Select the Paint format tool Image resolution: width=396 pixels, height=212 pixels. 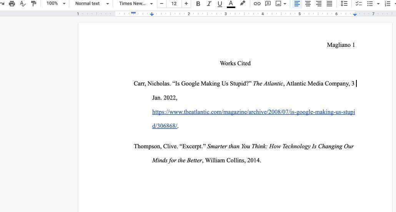point(33,3)
